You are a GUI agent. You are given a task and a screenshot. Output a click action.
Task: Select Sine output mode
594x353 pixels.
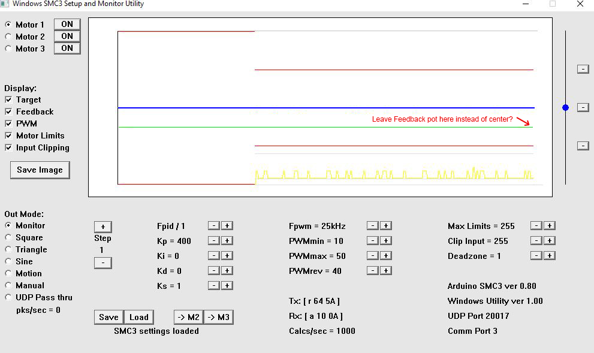8,261
